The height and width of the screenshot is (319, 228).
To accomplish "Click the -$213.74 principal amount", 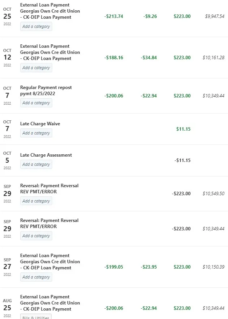I will [x=114, y=16].
